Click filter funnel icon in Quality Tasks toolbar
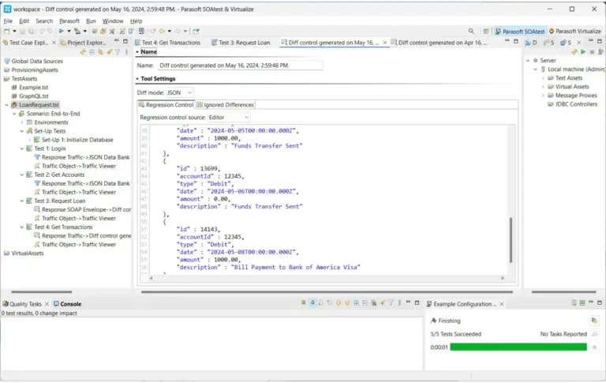Image resolution: width=606 pixels, height=383 pixels. pyautogui.click(x=391, y=303)
